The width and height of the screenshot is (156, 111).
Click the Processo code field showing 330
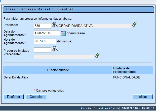[x=43, y=26]
